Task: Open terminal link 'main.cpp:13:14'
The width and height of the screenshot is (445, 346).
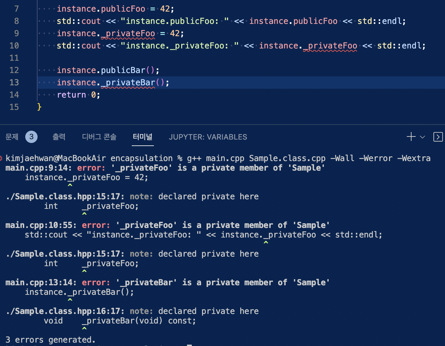Action: (x=41, y=282)
